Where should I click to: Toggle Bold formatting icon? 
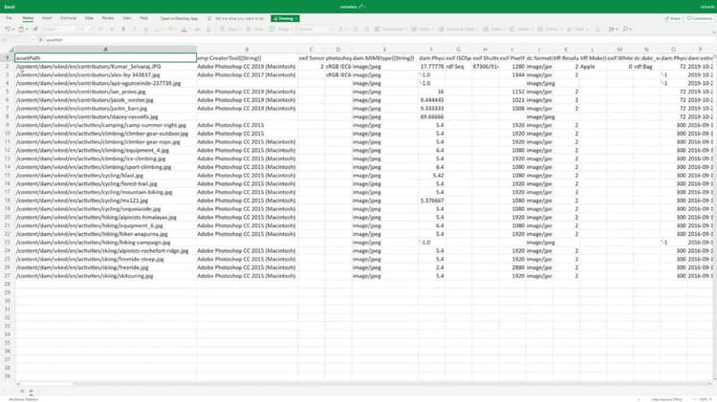coord(123,30)
